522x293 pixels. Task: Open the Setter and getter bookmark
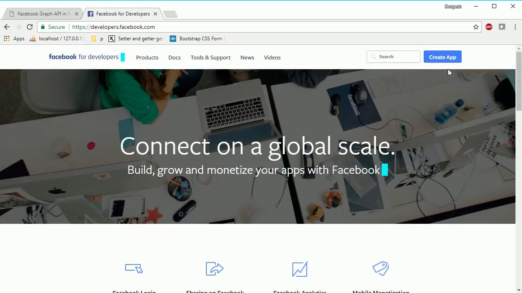[136, 39]
